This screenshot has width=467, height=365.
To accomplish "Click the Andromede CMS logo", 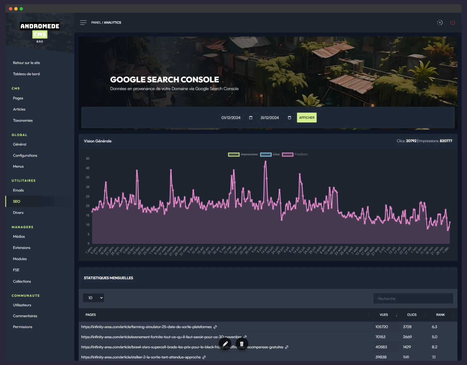I will click(x=40, y=30).
